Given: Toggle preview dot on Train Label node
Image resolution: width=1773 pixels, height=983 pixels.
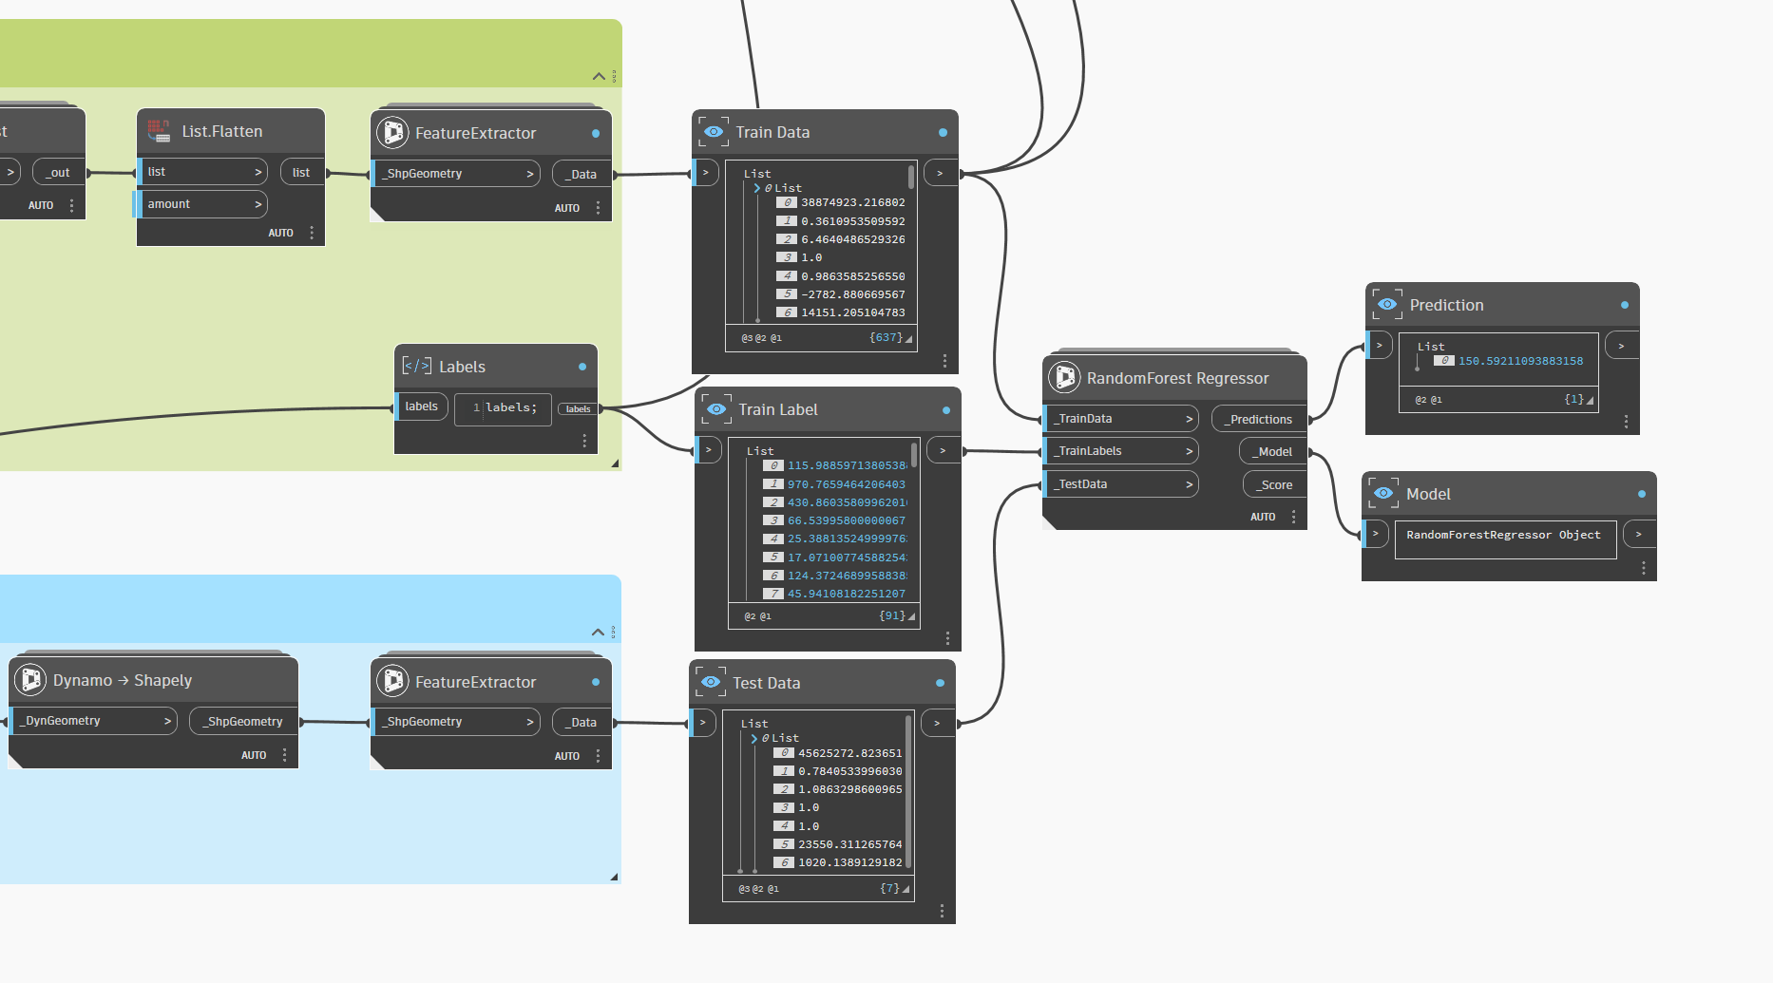Looking at the screenshot, I should coord(945,410).
